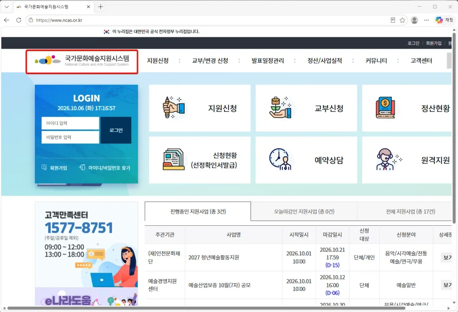Click the eNaraDoum banner image
The width and height of the screenshot is (458, 312).
[86, 296]
